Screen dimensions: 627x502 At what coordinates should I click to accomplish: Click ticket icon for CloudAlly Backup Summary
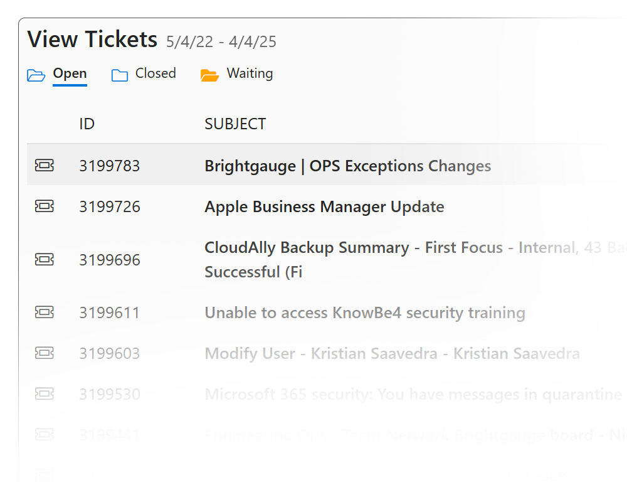point(44,259)
